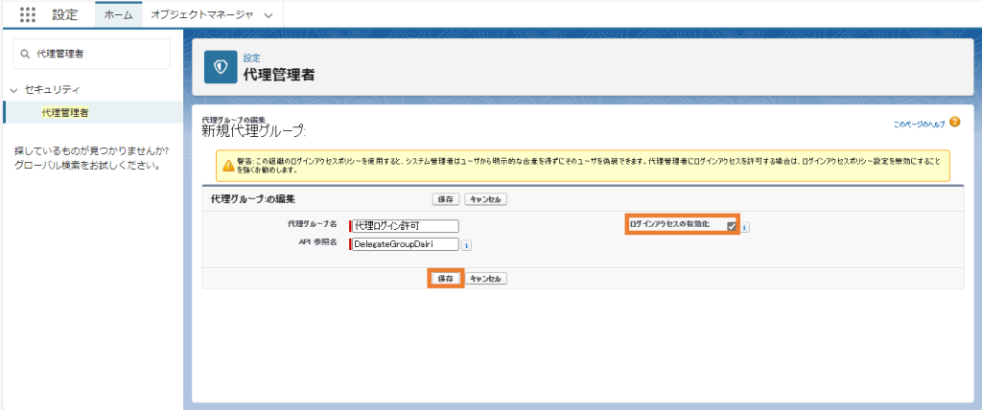Click the 探しているものが見つかりませんか? sidebar text
This screenshot has height=410, width=982.
click(x=91, y=151)
